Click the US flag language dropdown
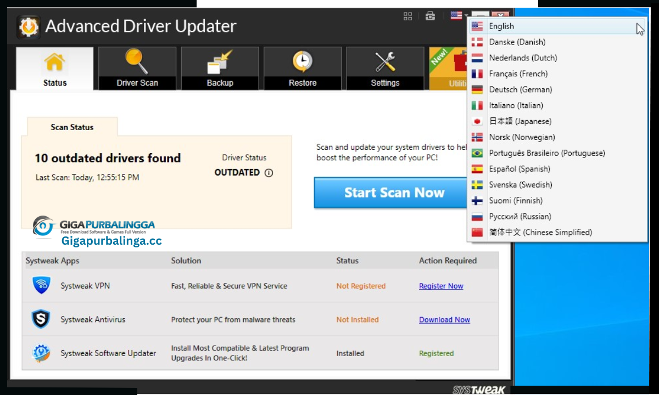The image size is (659, 395). [459, 16]
